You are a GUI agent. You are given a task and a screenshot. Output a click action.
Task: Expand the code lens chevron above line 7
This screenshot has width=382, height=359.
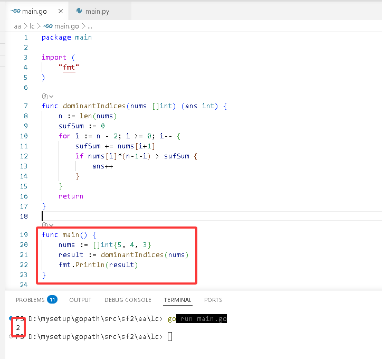[51, 97]
